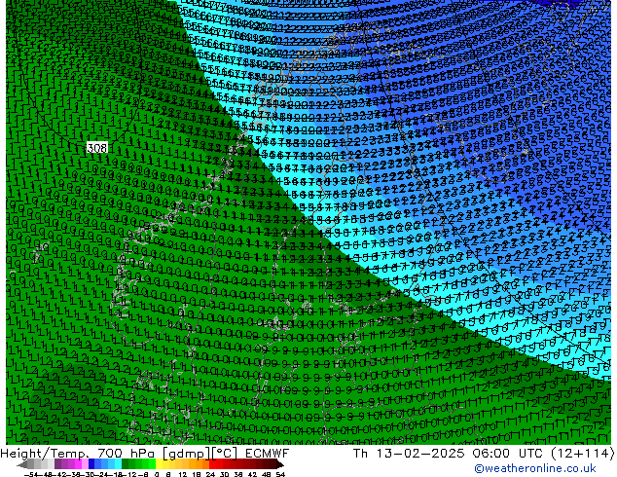This screenshot has height=477, width=617.
Task: Click the ECMWF model label
Action: point(268,454)
